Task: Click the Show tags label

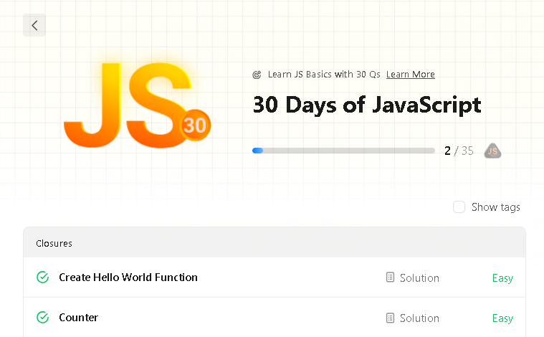Action: point(496,207)
